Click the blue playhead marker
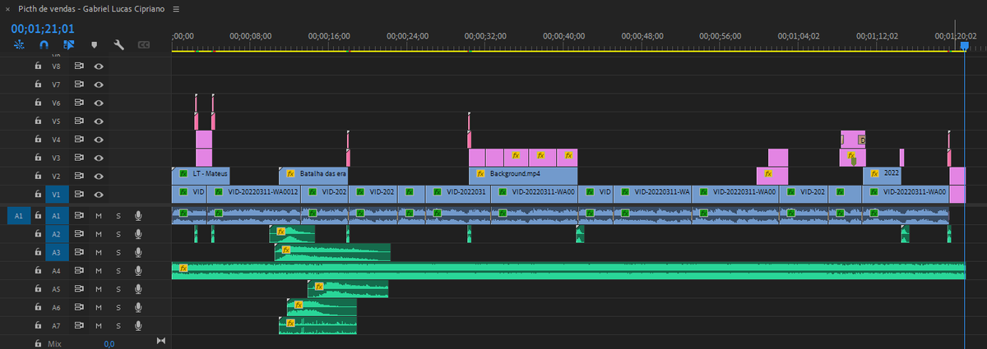 (x=965, y=47)
